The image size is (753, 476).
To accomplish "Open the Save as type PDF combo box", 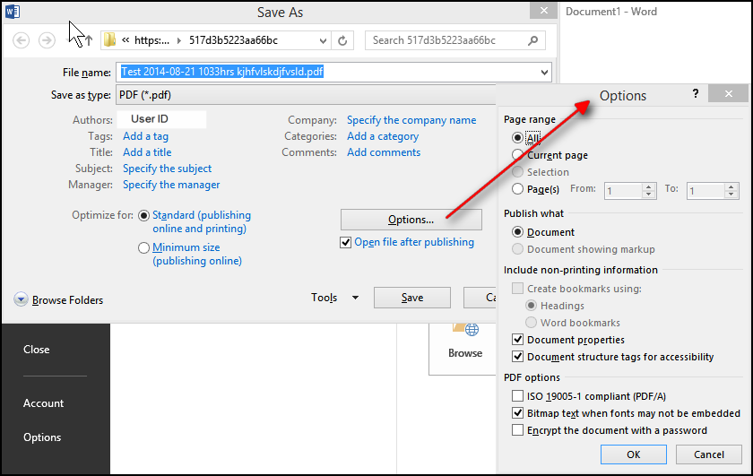I will pos(307,95).
